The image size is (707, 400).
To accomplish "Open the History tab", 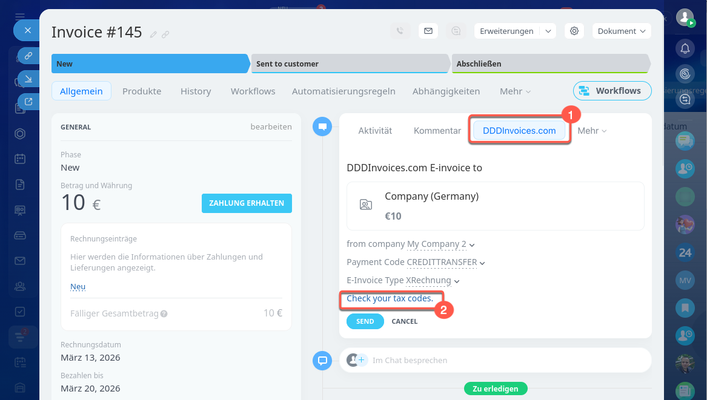I will click(x=196, y=91).
